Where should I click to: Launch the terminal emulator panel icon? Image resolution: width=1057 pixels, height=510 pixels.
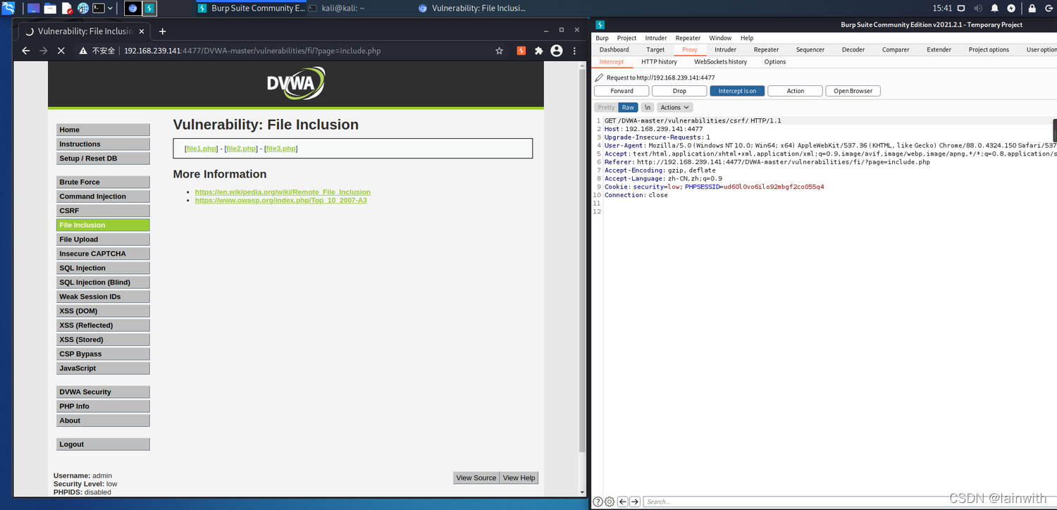click(99, 8)
